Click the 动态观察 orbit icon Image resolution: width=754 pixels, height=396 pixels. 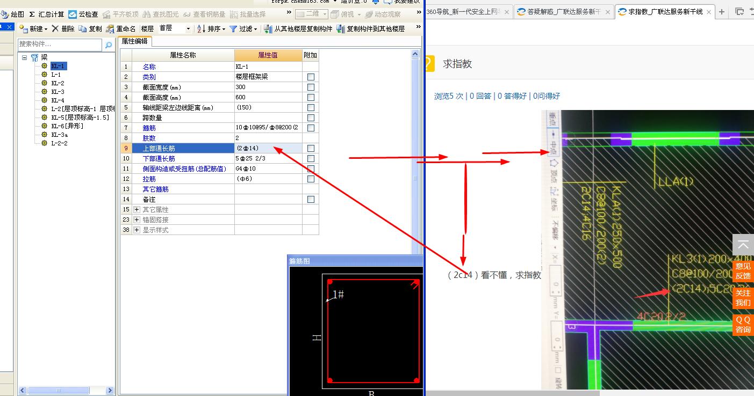click(369, 14)
